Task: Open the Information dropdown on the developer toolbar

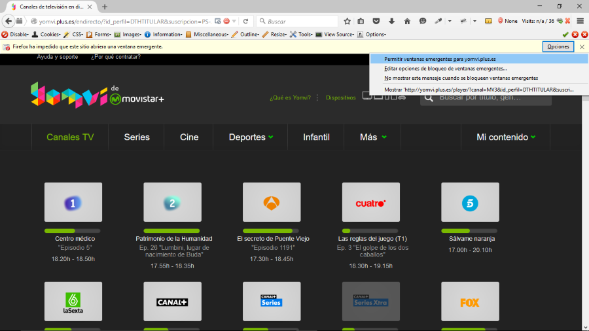Action: click(x=164, y=35)
